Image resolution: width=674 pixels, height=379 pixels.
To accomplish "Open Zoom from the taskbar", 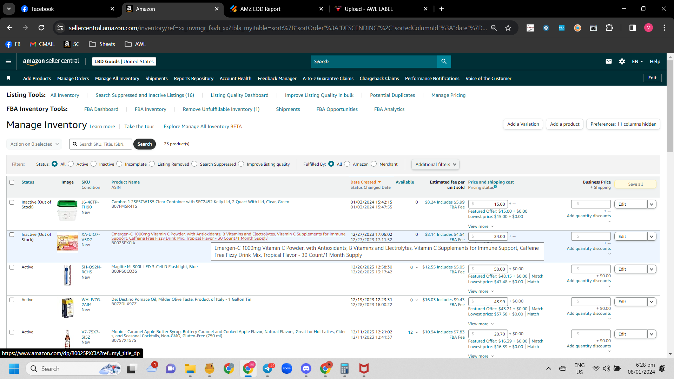I will 287,368.
